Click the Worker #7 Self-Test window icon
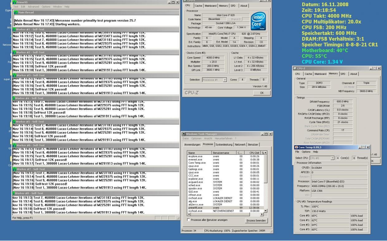The image size is (387, 241). [x=15, y=169]
